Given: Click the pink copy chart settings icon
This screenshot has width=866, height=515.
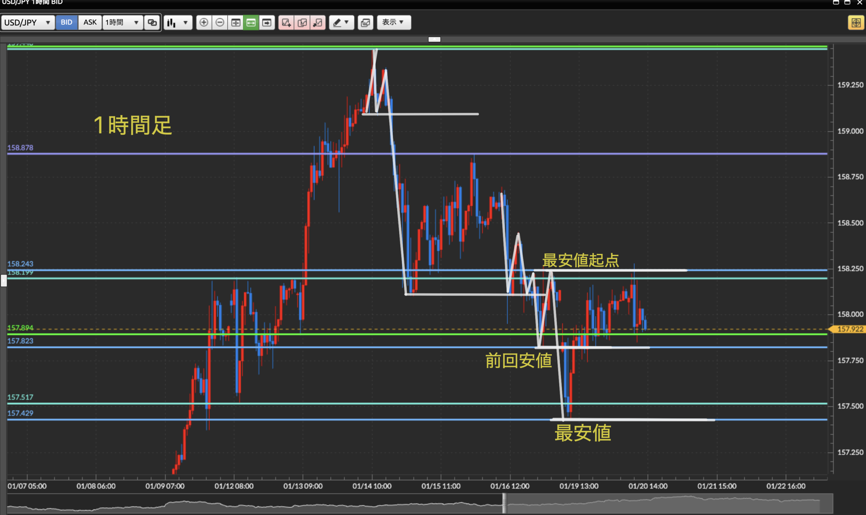Looking at the screenshot, I should click(302, 23).
